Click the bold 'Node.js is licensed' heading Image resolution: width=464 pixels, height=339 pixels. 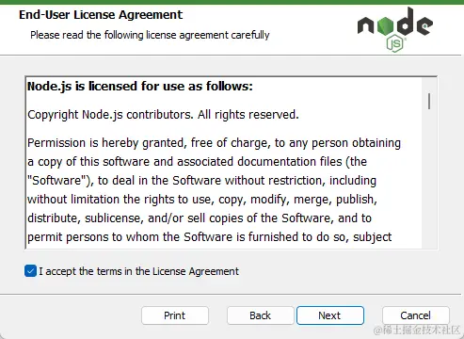[x=140, y=87]
